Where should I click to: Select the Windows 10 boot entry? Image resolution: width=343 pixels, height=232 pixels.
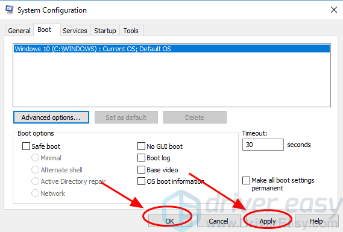point(172,49)
